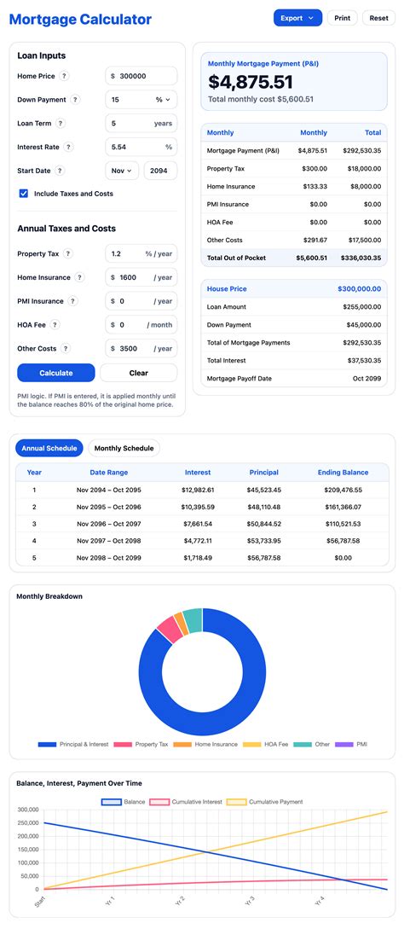Select Property Tax total $18,000.00
Image resolution: width=404 pixels, height=929 pixels.
pos(364,169)
